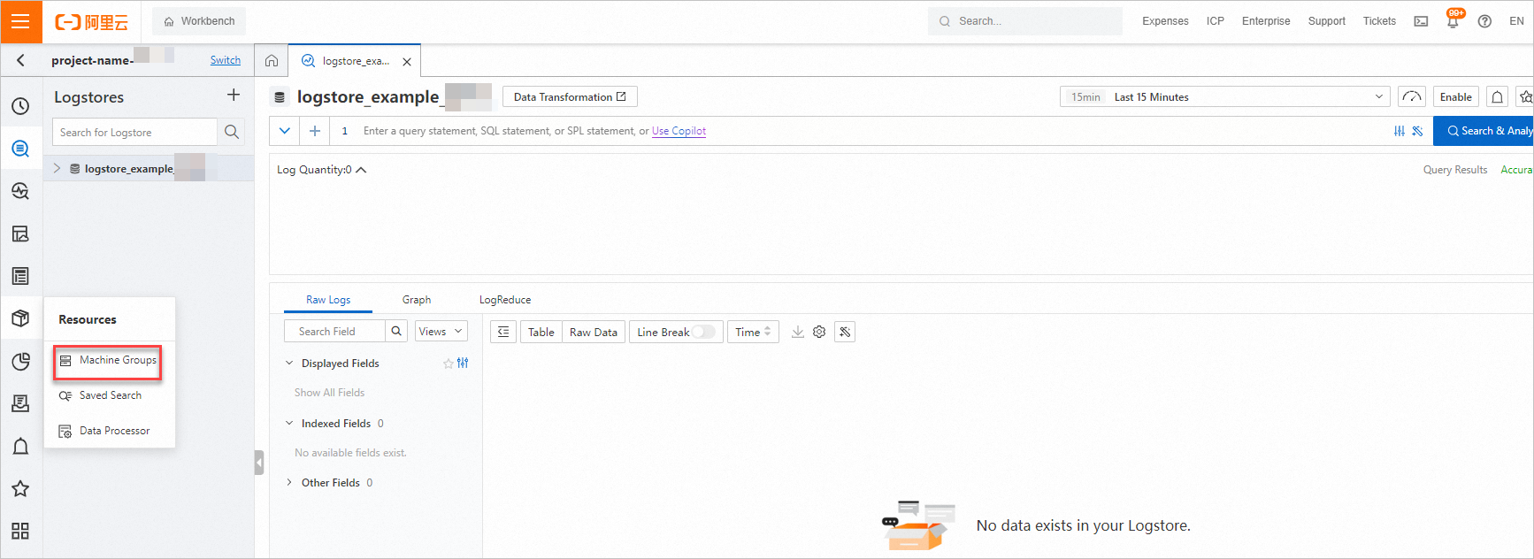Click the field search magnifier icon
Viewport: 1534px width, 559px height.
pos(397,331)
